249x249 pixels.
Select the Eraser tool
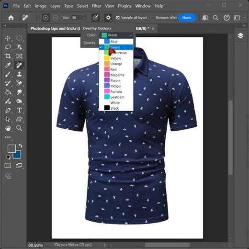coord(19,83)
